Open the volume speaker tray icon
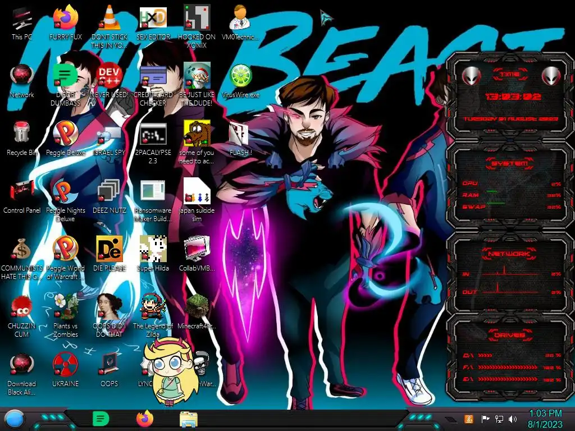 (513, 419)
